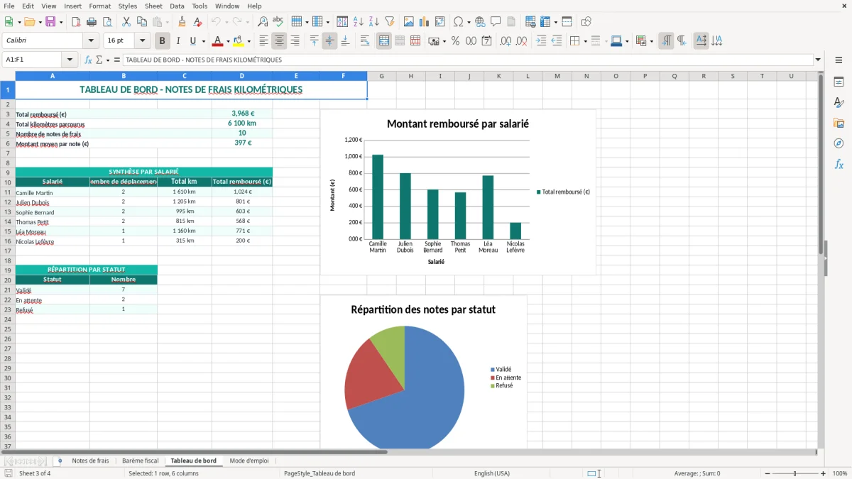Click the Add Decimal Place icon

click(x=506, y=41)
